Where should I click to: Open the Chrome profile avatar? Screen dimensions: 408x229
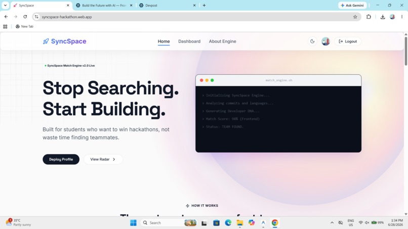pyautogui.click(x=392, y=17)
